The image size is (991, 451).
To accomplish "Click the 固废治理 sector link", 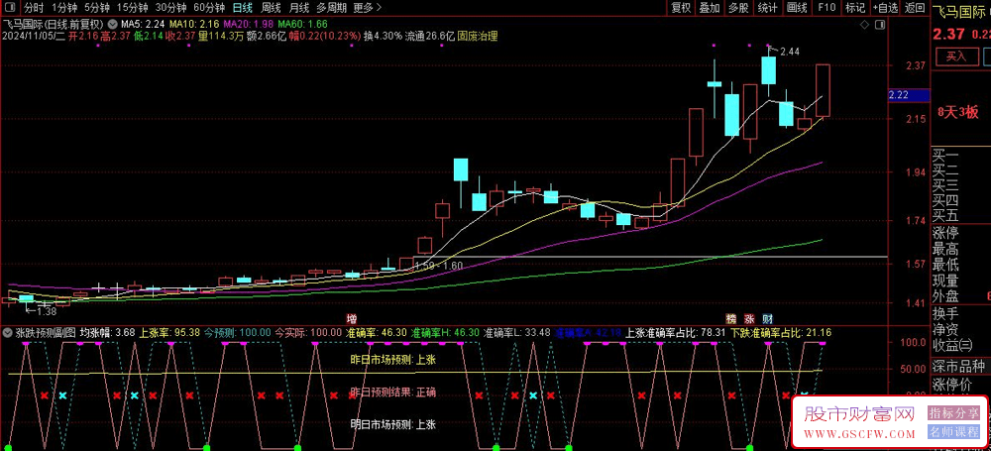I will coord(478,36).
